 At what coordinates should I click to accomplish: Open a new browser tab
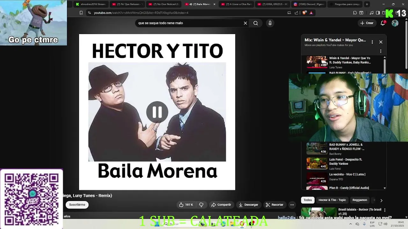pyautogui.click(x=367, y=4)
